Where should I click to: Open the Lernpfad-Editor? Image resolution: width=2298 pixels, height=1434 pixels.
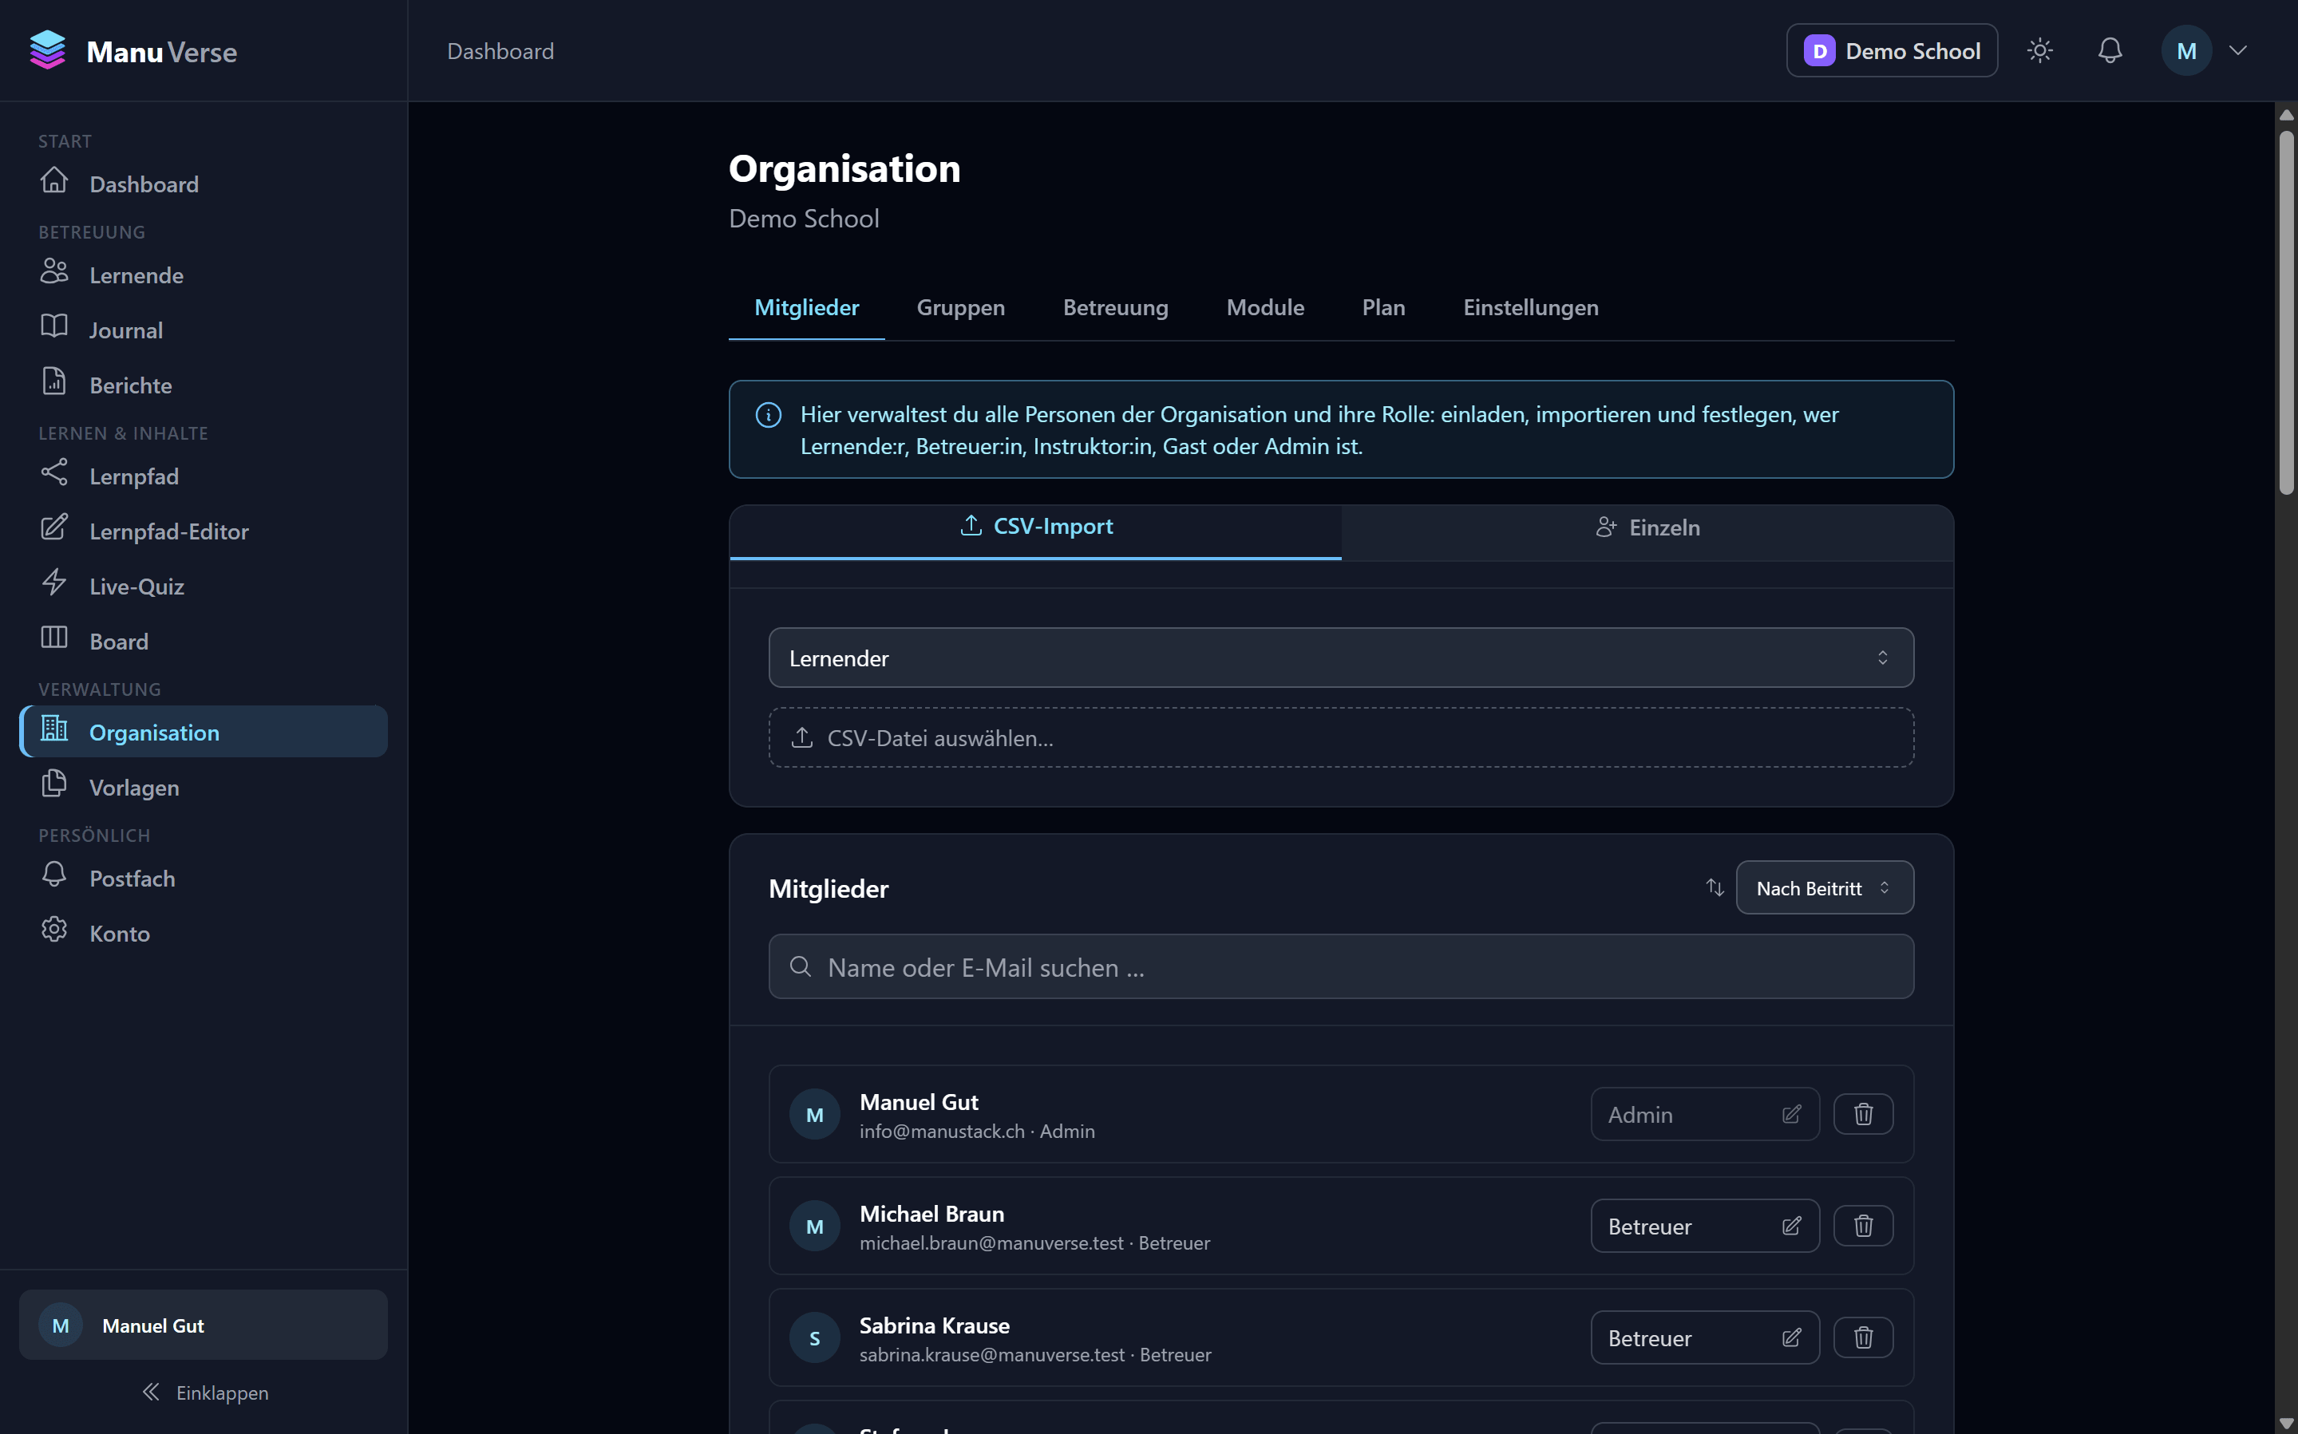pos(203,530)
